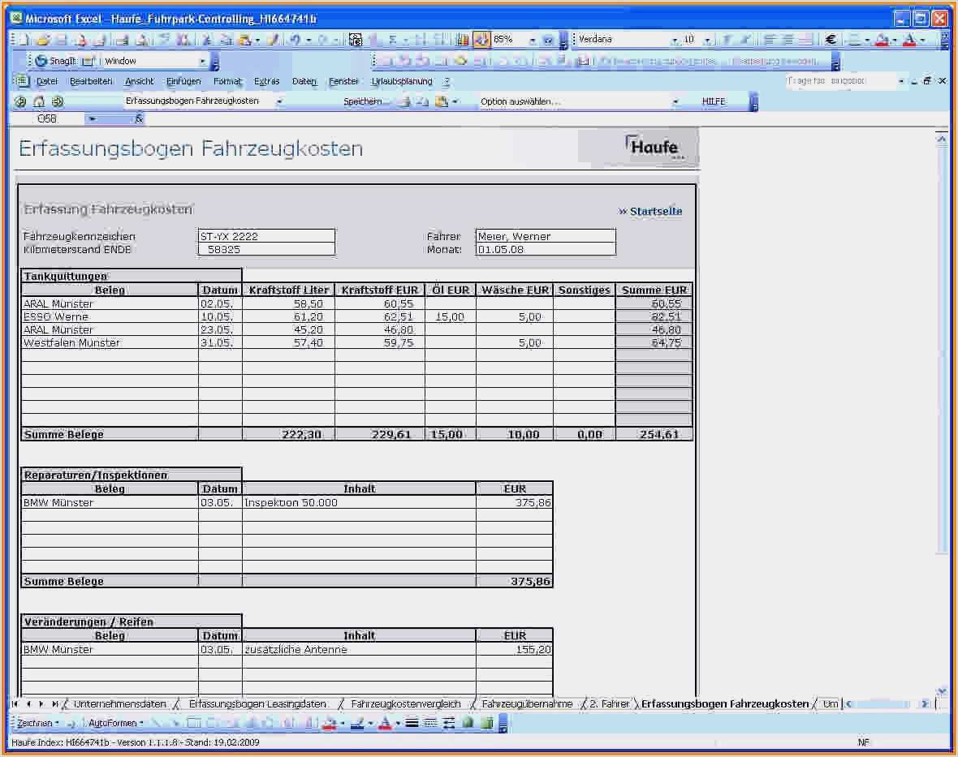The width and height of the screenshot is (958, 757).
Task: Open the 85% zoom level dropdown
Action: [x=533, y=40]
